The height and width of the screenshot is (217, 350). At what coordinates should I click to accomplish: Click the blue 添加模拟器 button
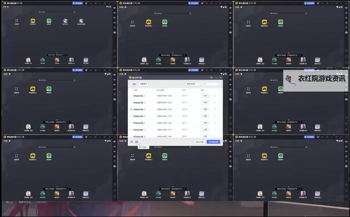coord(213,141)
